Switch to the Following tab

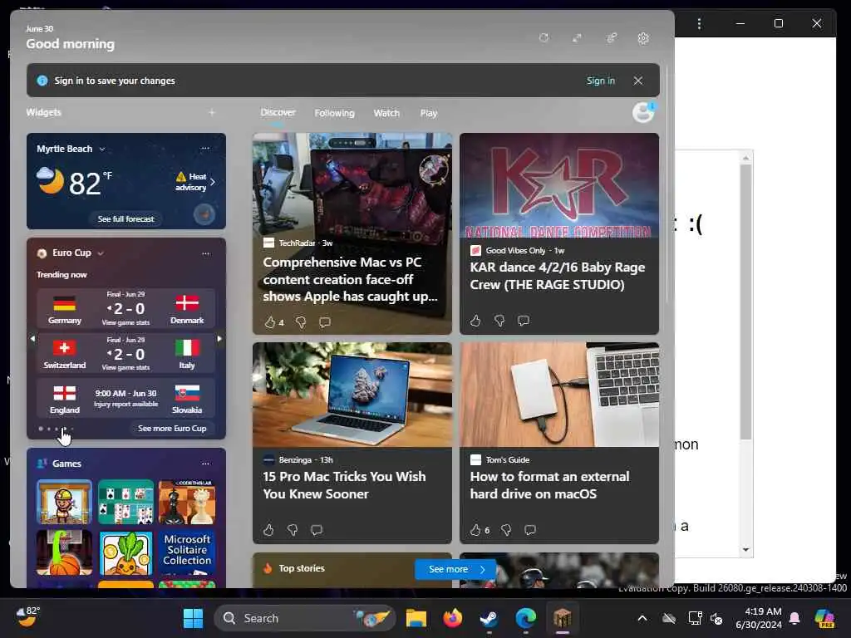[x=334, y=113]
